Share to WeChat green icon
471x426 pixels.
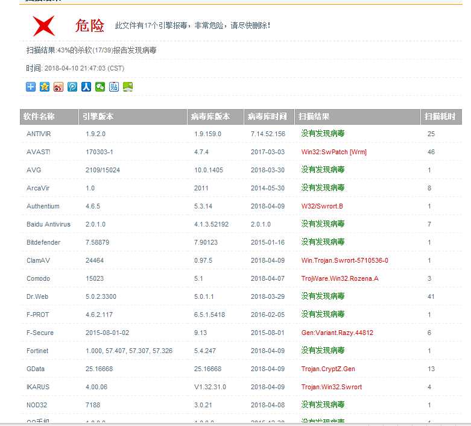(x=100, y=87)
